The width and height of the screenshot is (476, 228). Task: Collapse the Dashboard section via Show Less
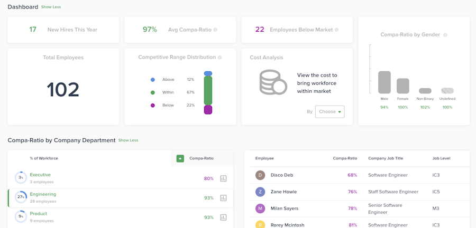coord(51,7)
